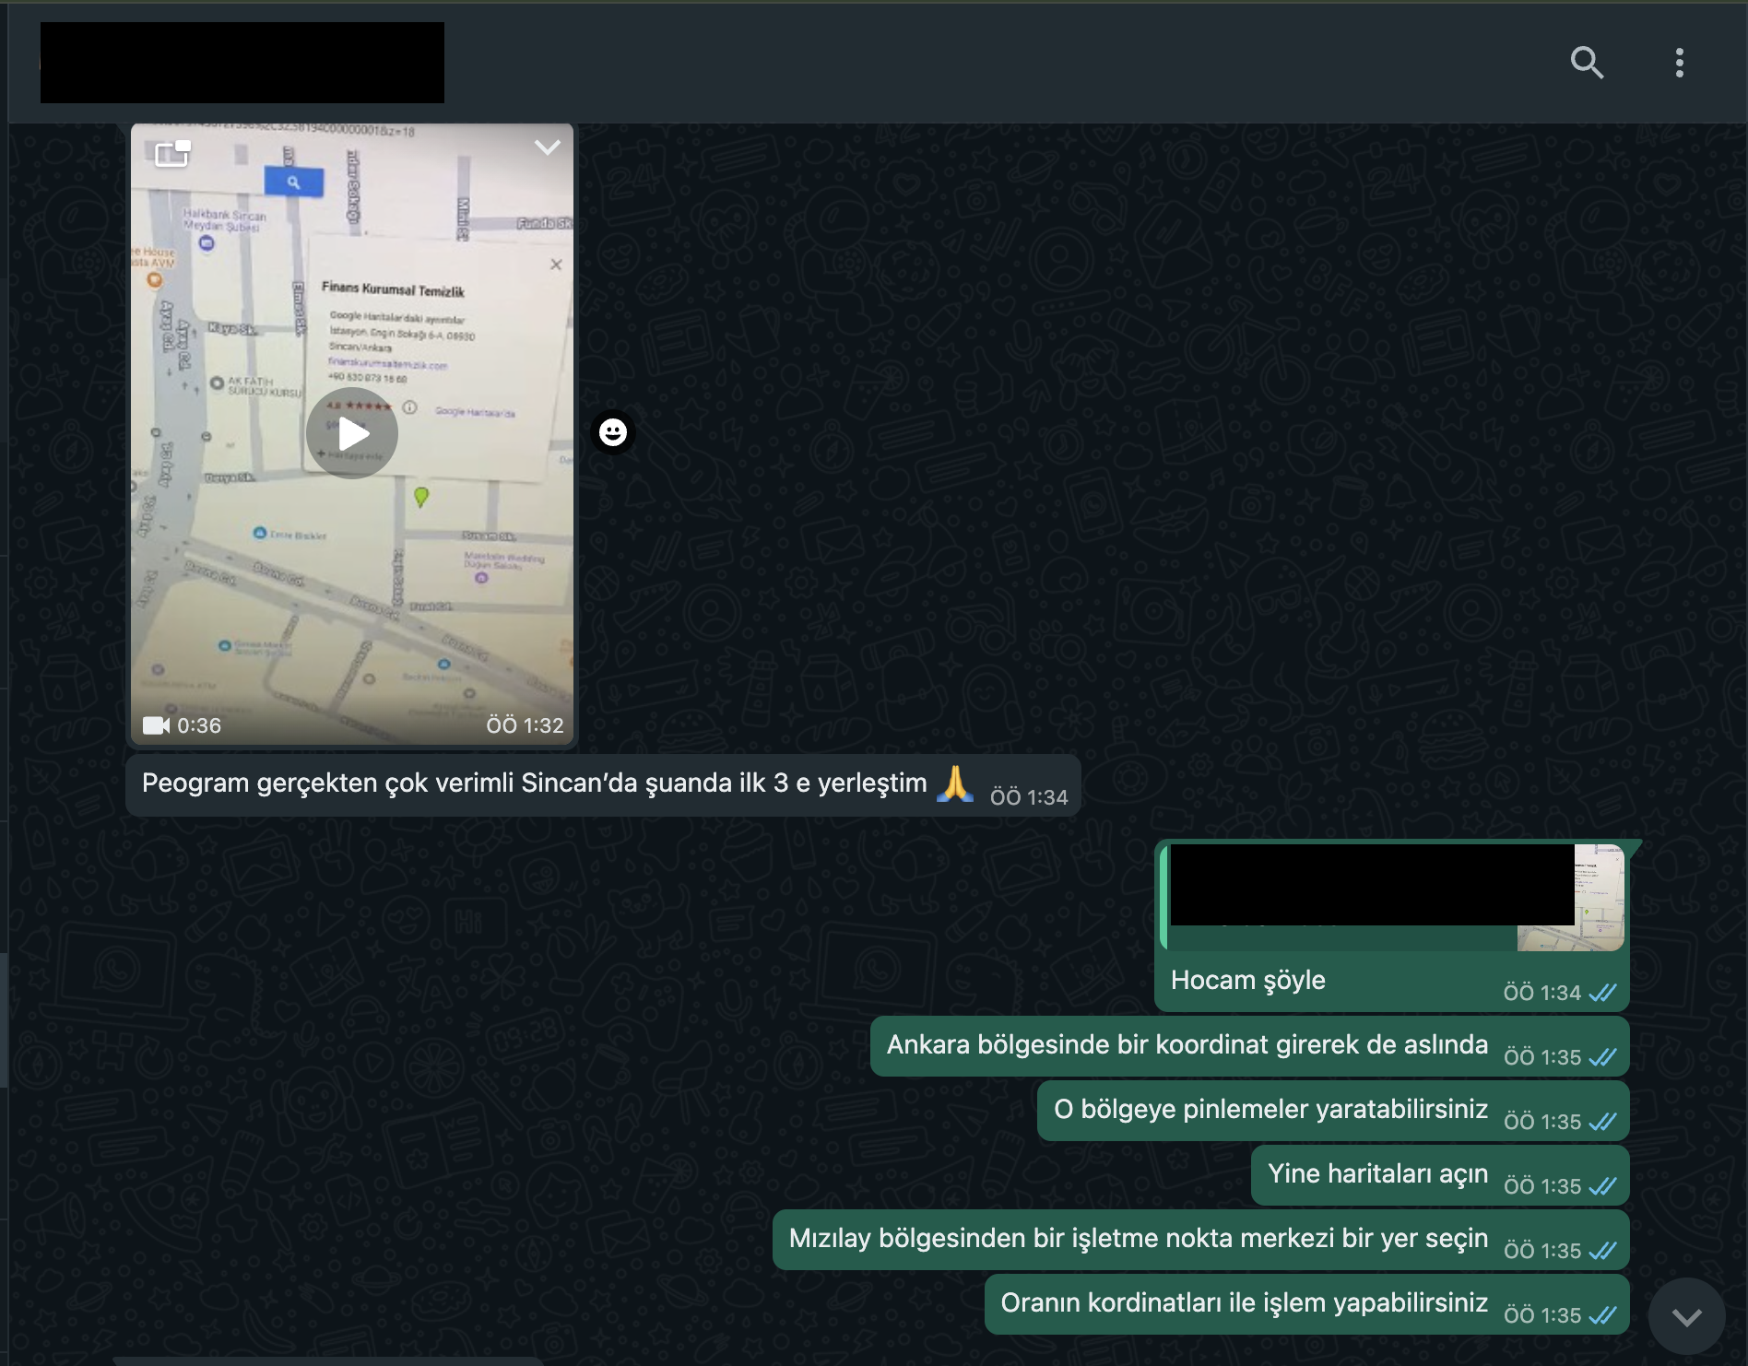Viewport: 1748px width, 1366px height.
Task: Click read ticks on 'O bölgeye pinlemeler' message
Action: coord(1602,1122)
